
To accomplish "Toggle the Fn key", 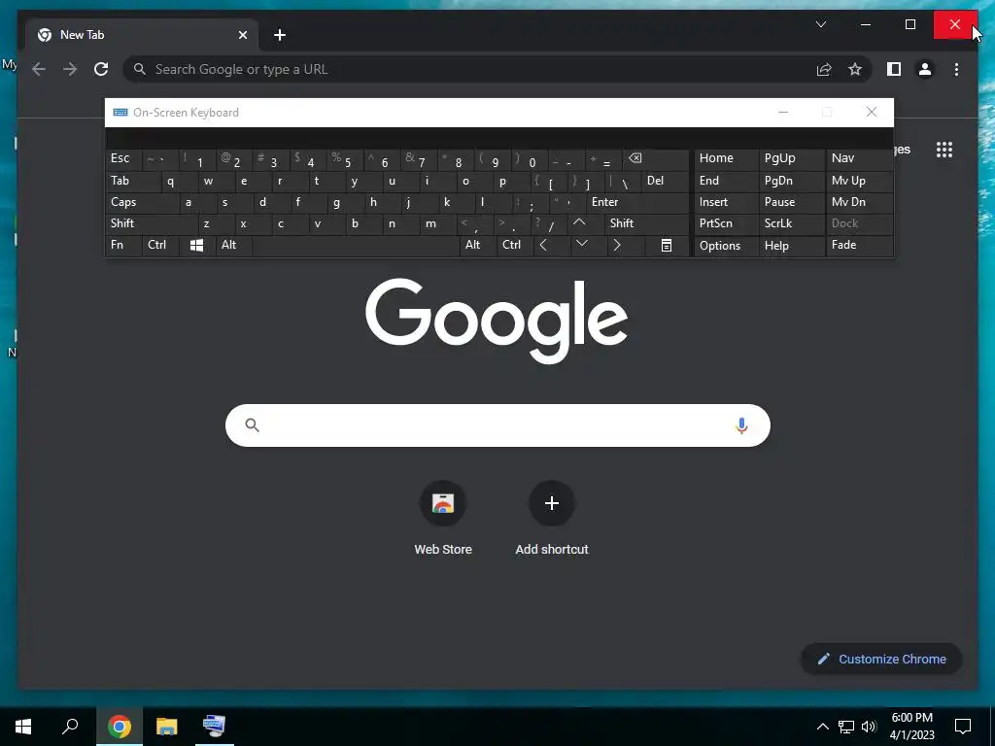I will pos(123,245).
